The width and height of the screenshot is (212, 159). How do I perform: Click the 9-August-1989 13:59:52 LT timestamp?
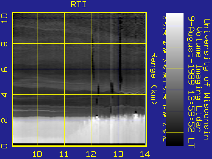[x=191, y=82]
